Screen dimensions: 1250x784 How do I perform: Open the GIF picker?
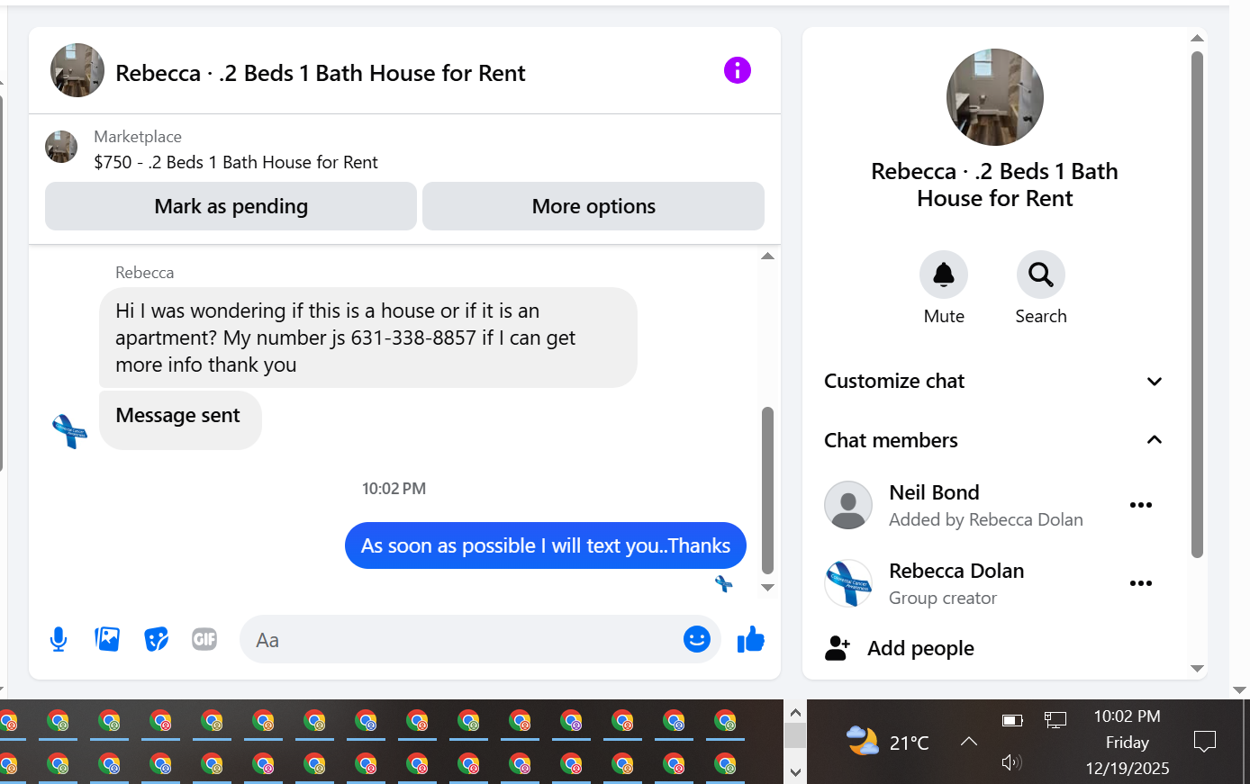click(x=204, y=639)
